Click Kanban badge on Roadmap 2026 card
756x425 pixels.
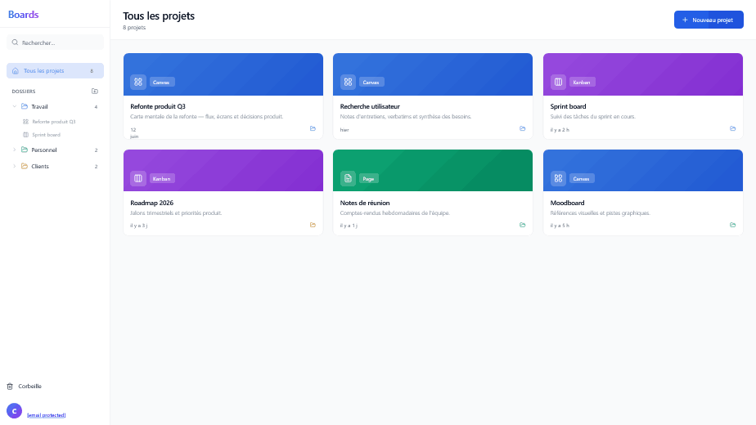tap(162, 179)
